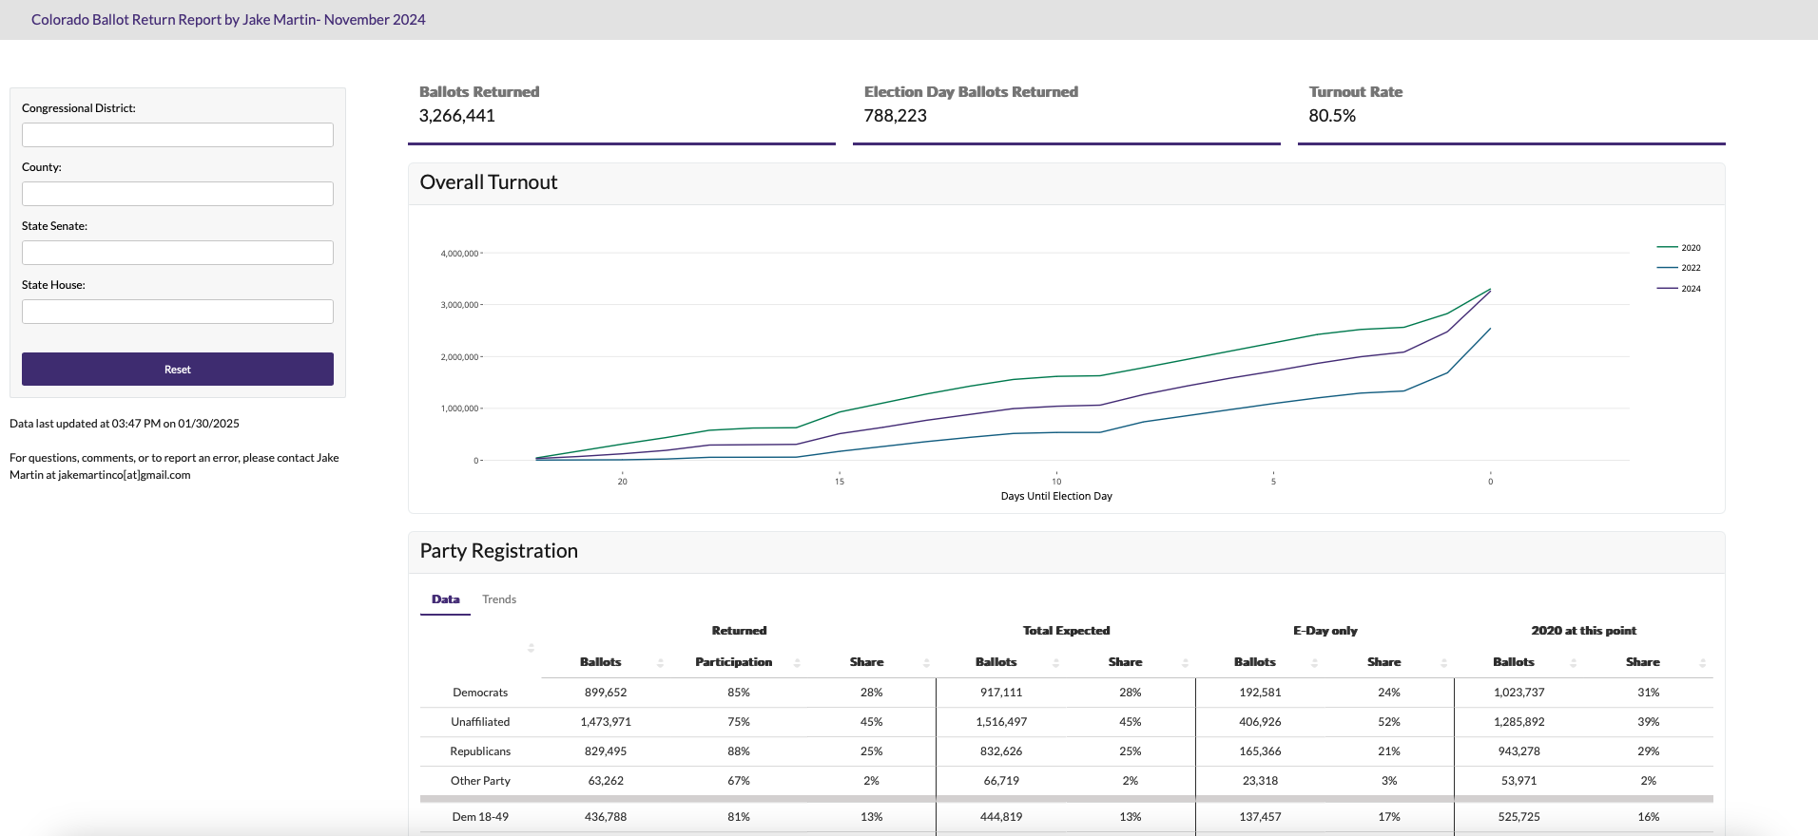
Task: Click Democrats 2020 ballots 1,023,737
Action: pos(1518,693)
